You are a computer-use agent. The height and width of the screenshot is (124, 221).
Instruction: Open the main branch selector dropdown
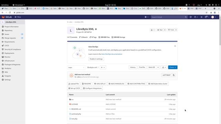pyautogui.click(x=76, y=68)
